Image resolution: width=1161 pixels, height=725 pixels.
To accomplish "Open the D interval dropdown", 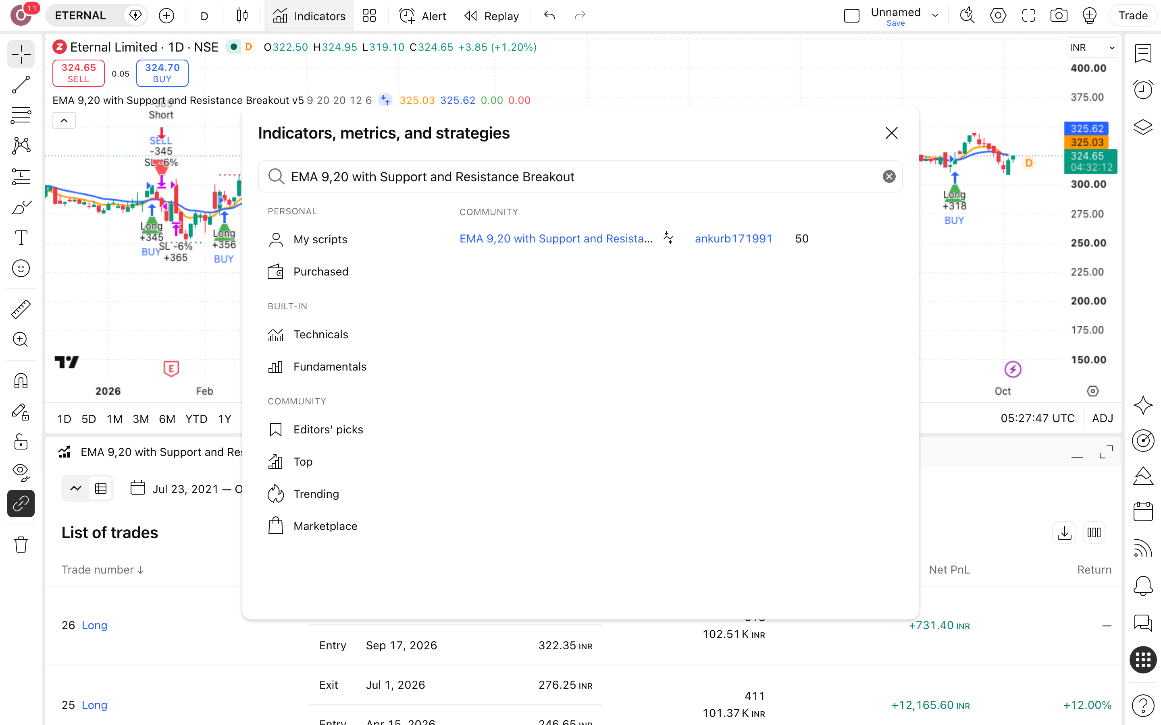I will [x=204, y=16].
